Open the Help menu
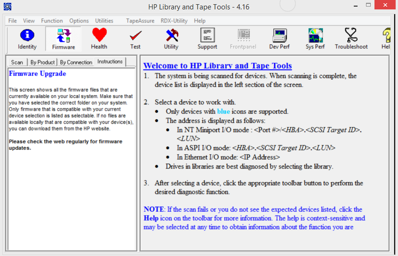The width and height of the screenshot is (398, 256). click(199, 21)
